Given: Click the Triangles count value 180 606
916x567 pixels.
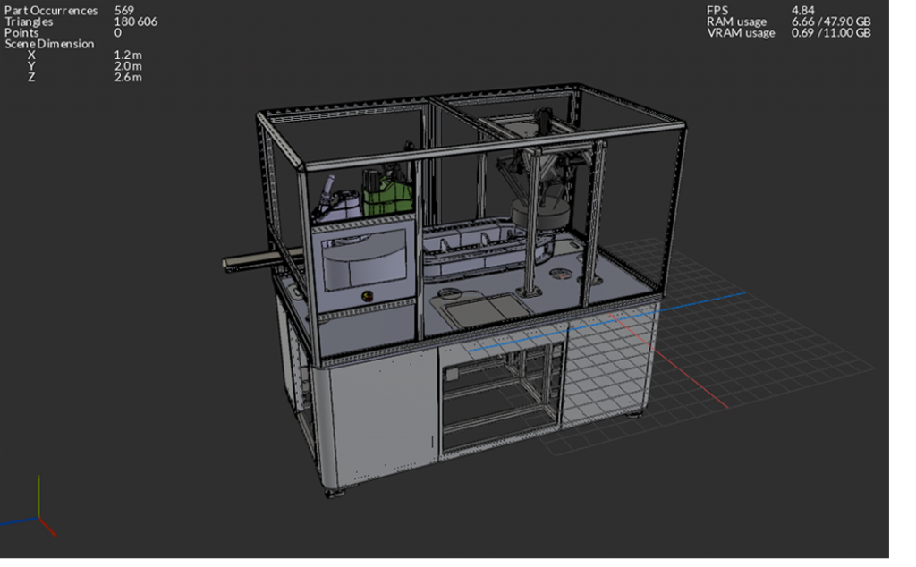Looking at the screenshot, I should (x=135, y=21).
